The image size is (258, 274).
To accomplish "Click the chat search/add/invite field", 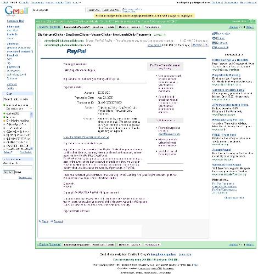I will click(18, 99).
